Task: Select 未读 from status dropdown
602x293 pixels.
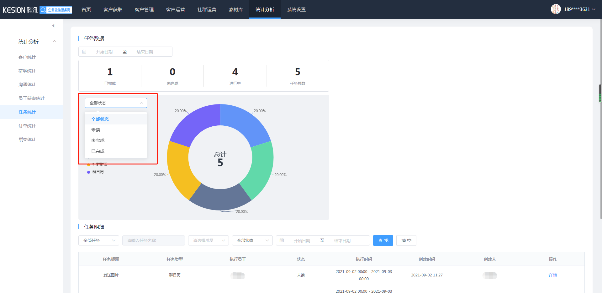Action: click(x=96, y=130)
